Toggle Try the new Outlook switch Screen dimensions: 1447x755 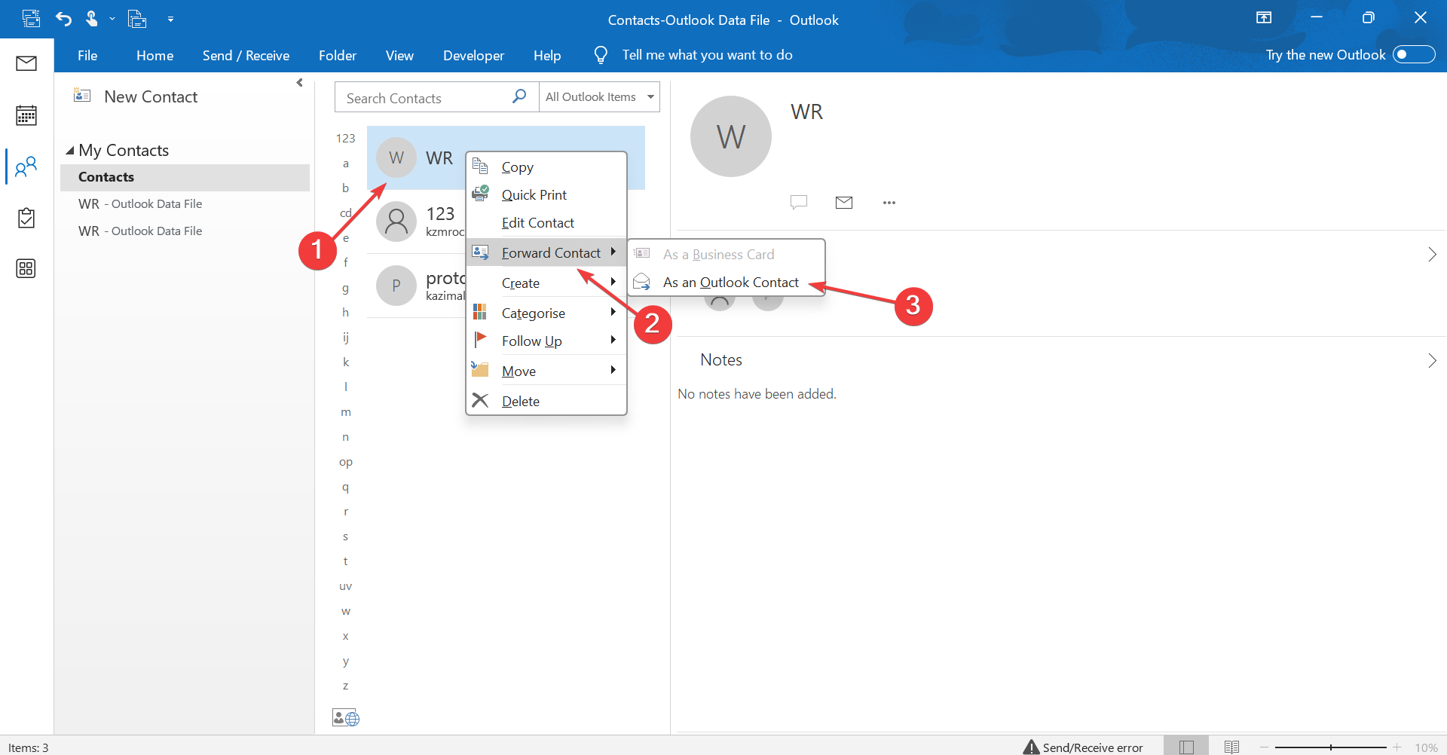pyautogui.click(x=1414, y=54)
